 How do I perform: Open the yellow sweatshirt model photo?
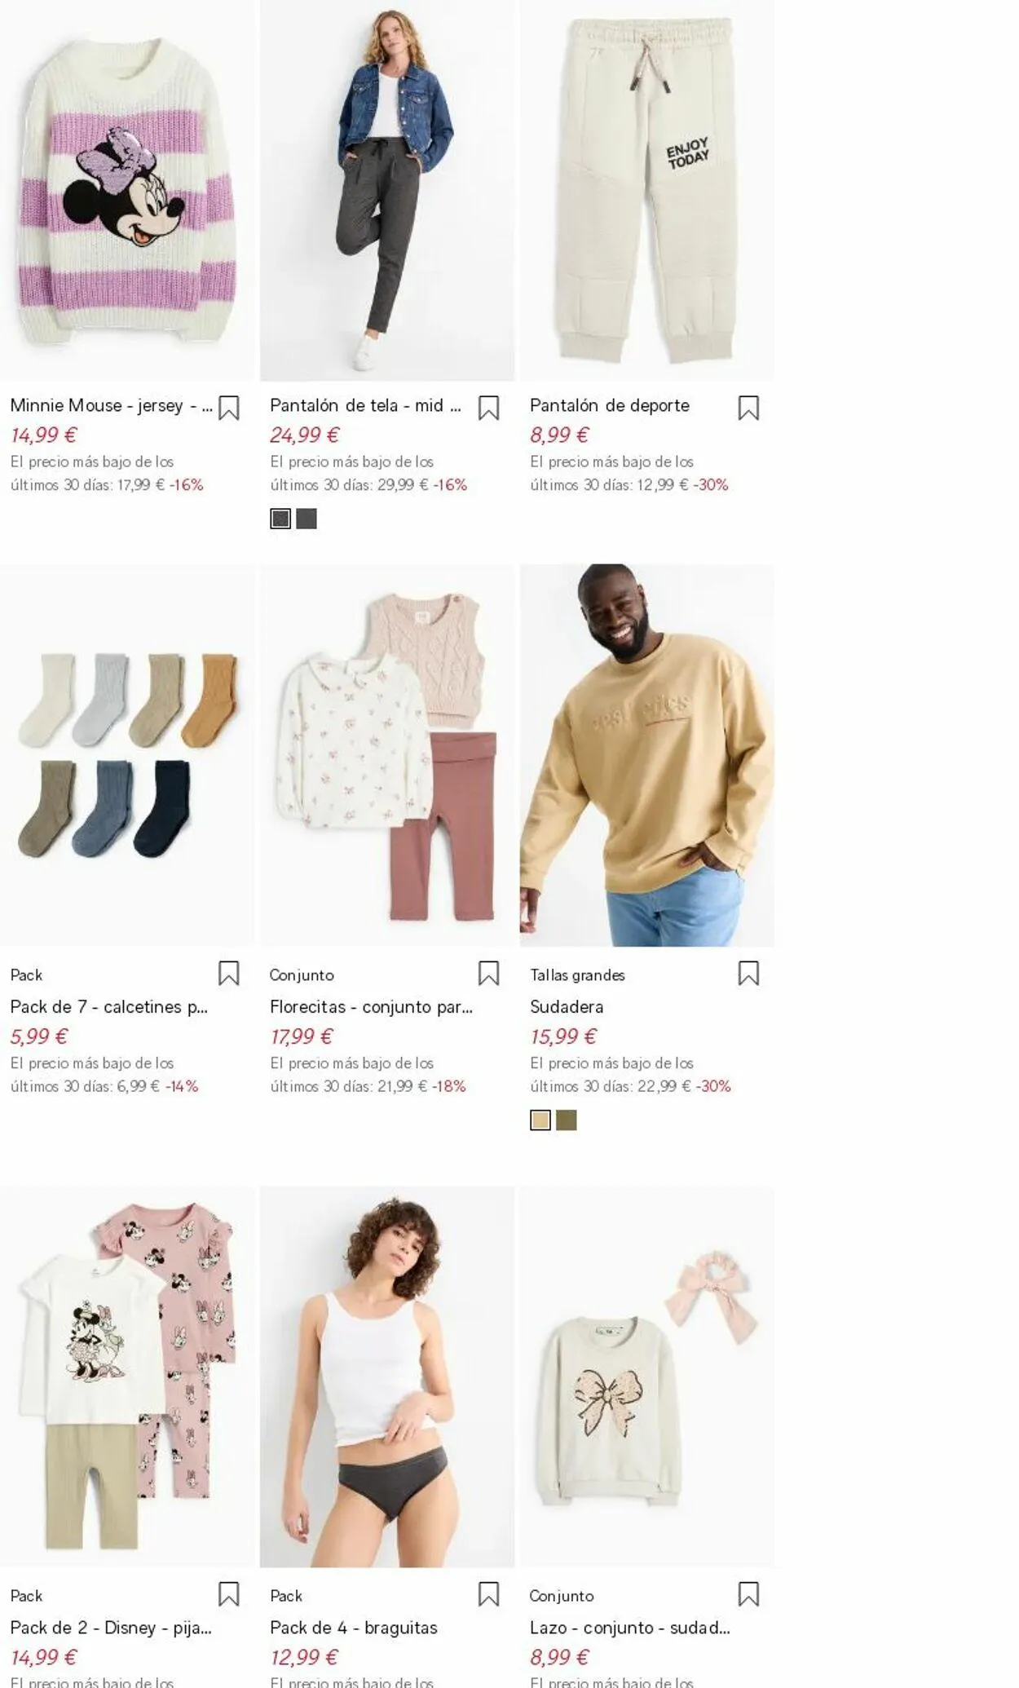[647, 755]
